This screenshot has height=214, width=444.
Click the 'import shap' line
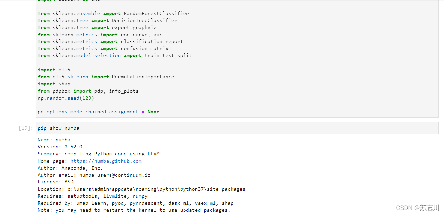[x=54, y=84]
